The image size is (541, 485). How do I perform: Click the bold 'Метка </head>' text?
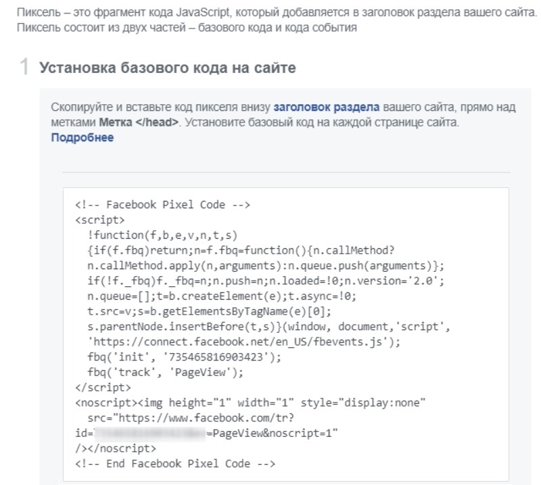coord(139,122)
